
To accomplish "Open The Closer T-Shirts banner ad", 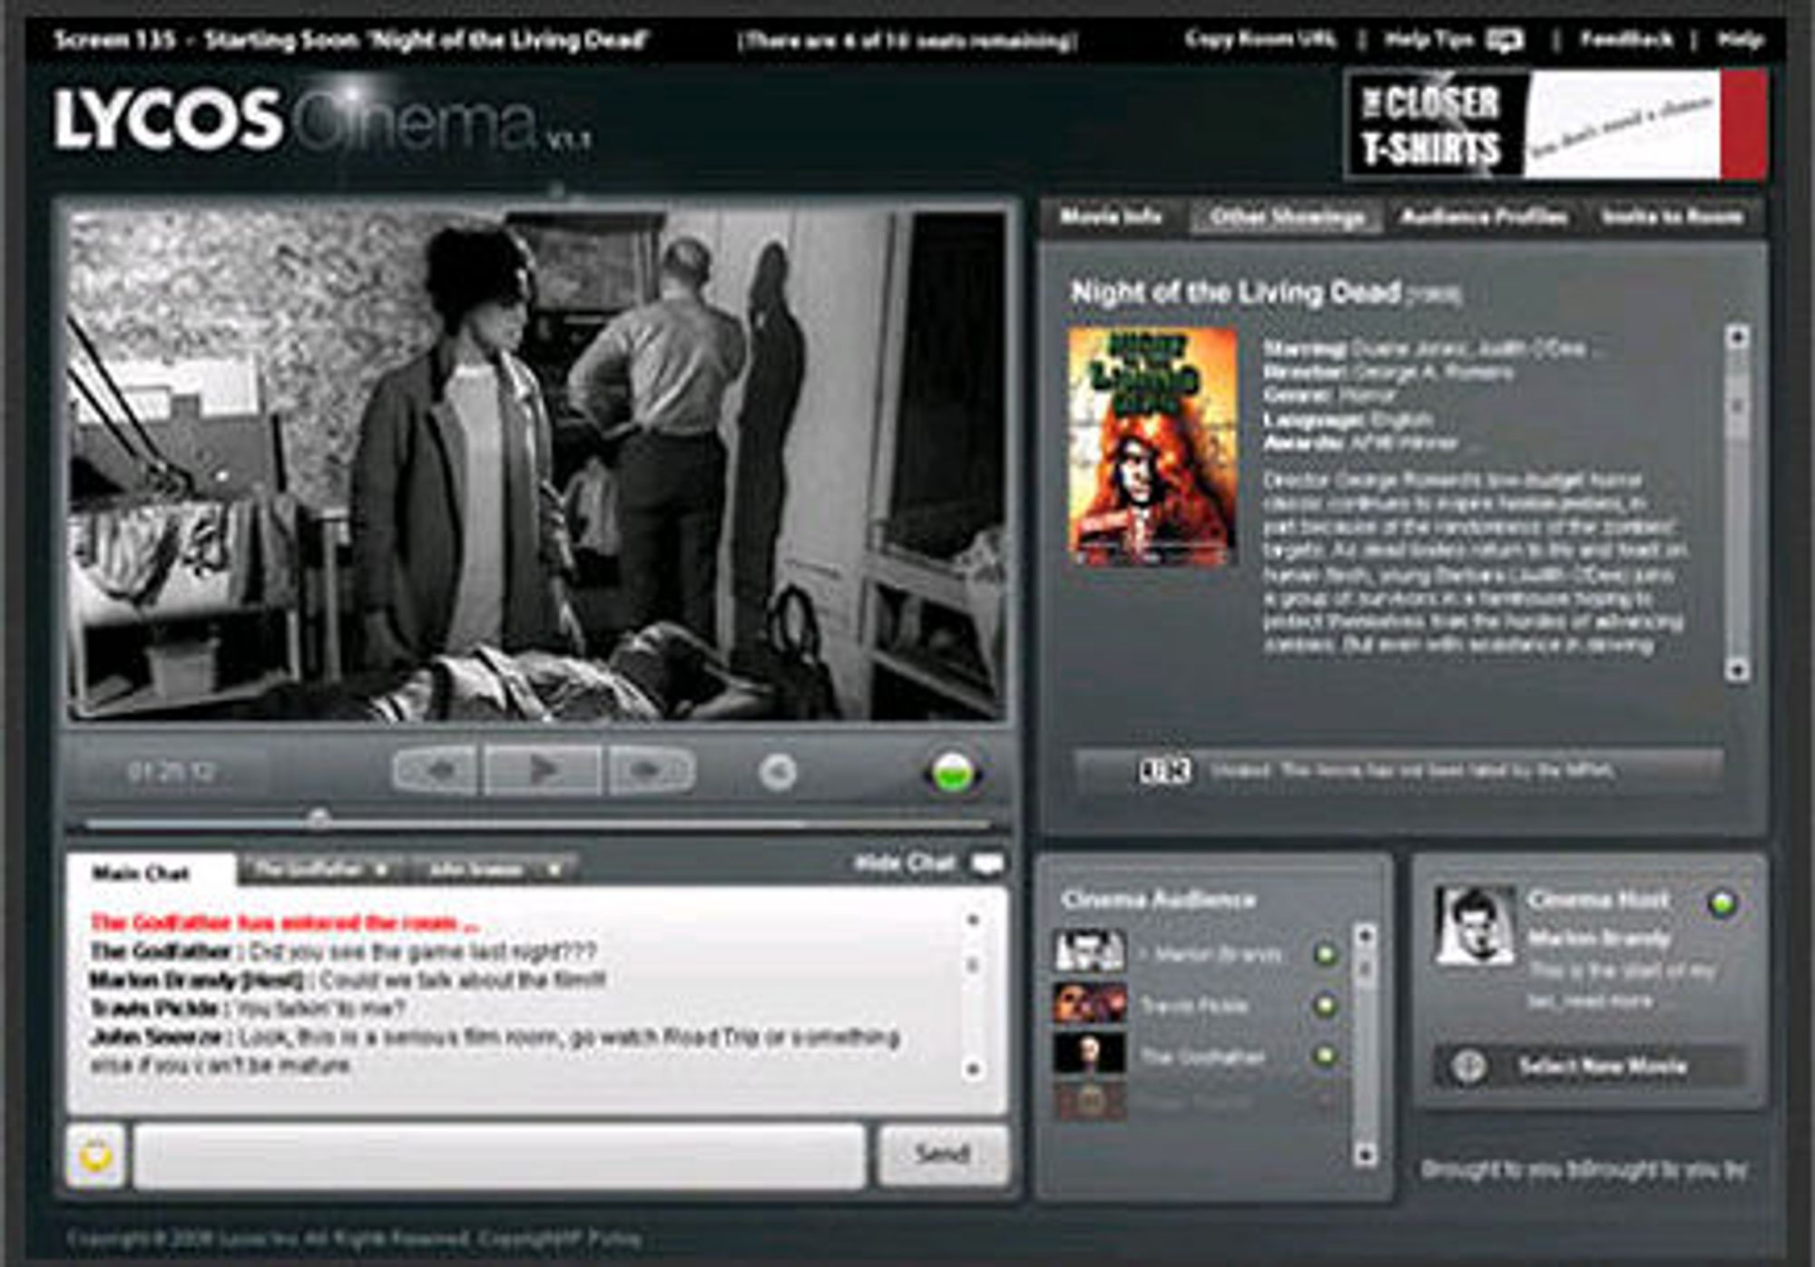I will point(1556,124).
